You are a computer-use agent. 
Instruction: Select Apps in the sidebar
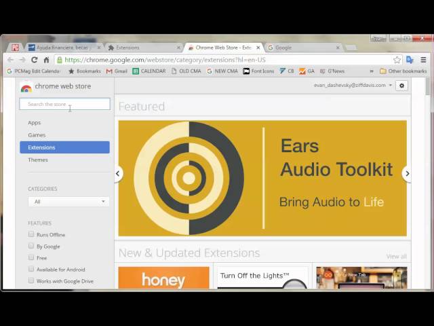(x=35, y=122)
